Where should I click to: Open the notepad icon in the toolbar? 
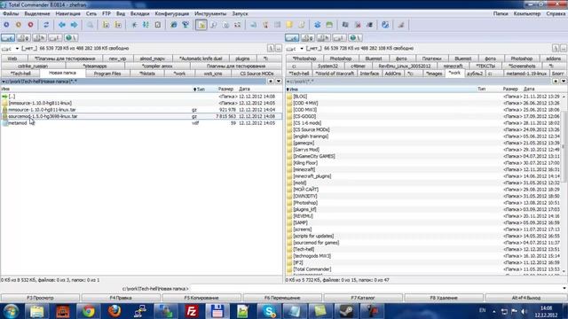[158, 25]
